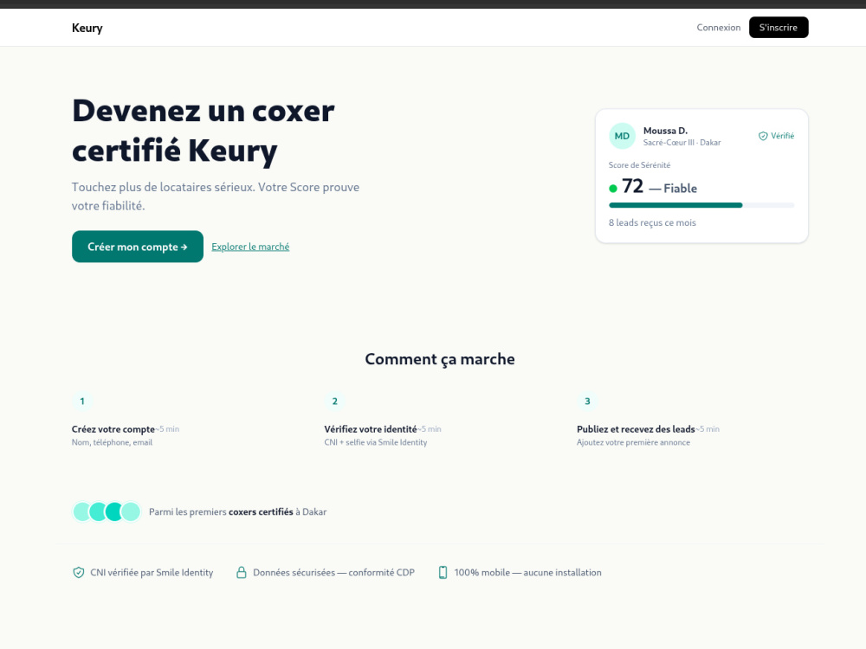866x649 pixels.
Task: Open the Connexion link
Action: [x=718, y=28]
